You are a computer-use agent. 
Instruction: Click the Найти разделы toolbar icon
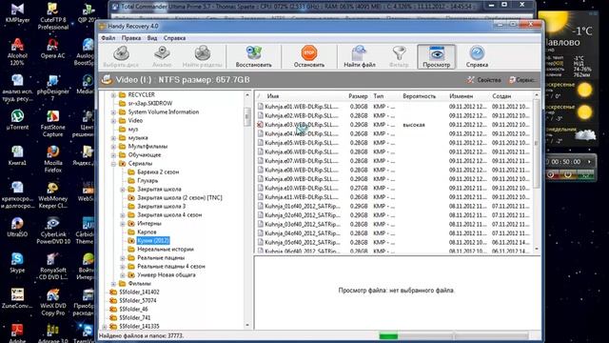click(x=203, y=57)
